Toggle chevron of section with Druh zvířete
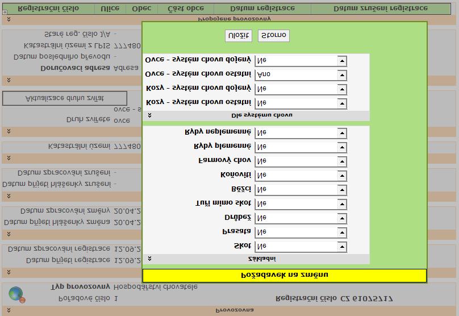The image size is (459, 316). pyautogui.click(x=9, y=131)
